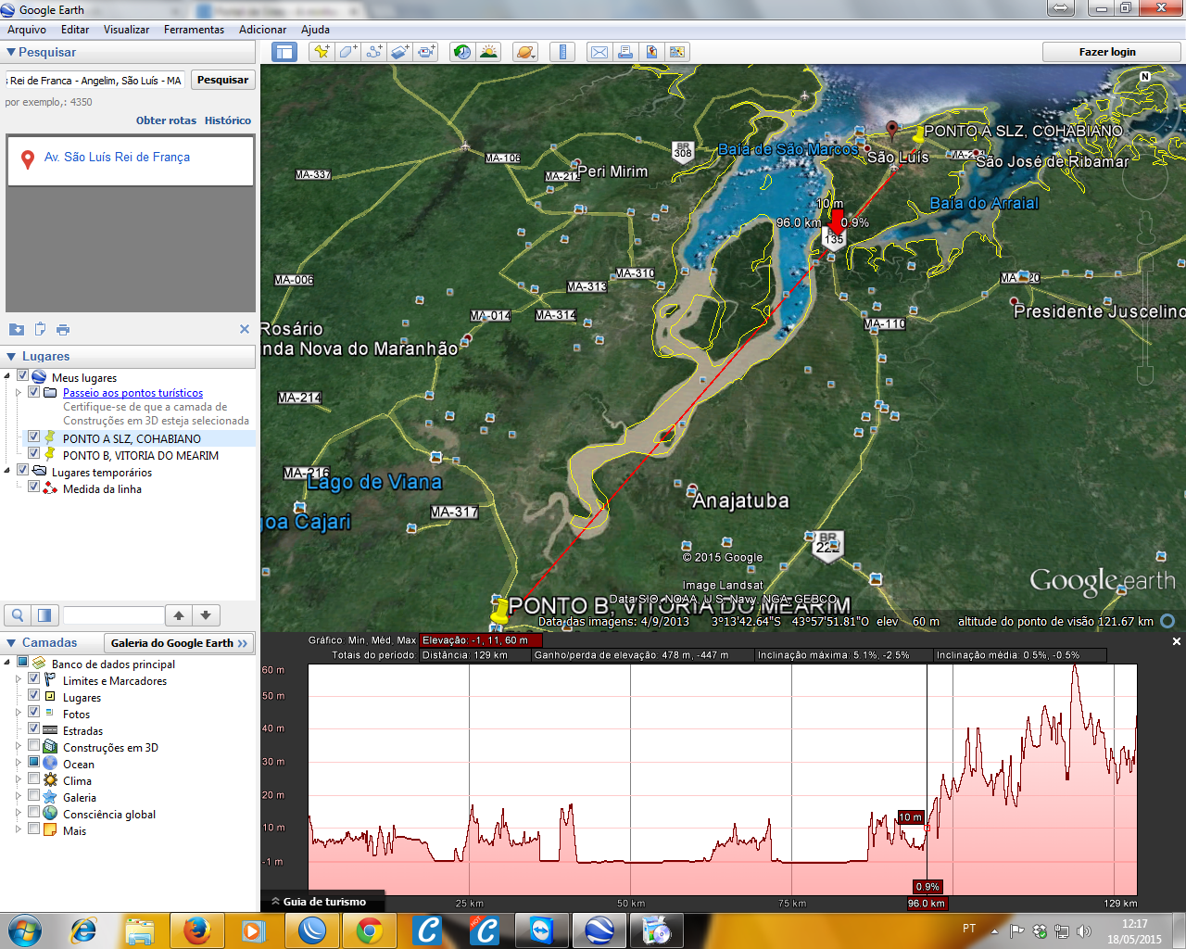Add a placemark with the pushpin tool
The height and width of the screenshot is (949, 1186).
pos(322,52)
